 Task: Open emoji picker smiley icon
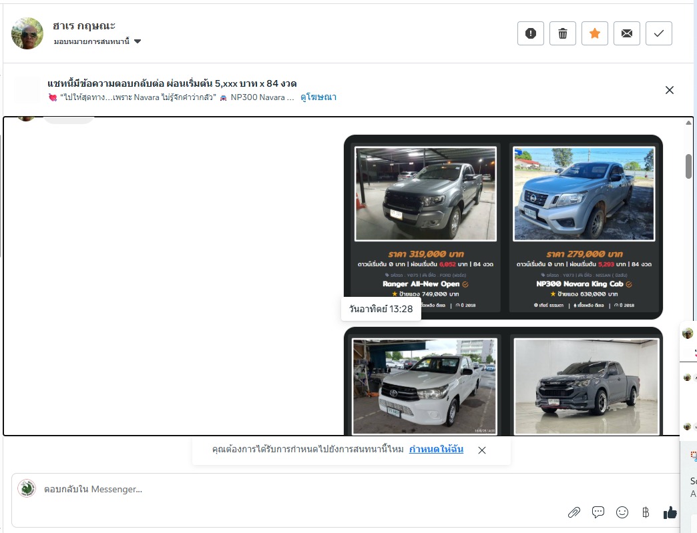[622, 512]
